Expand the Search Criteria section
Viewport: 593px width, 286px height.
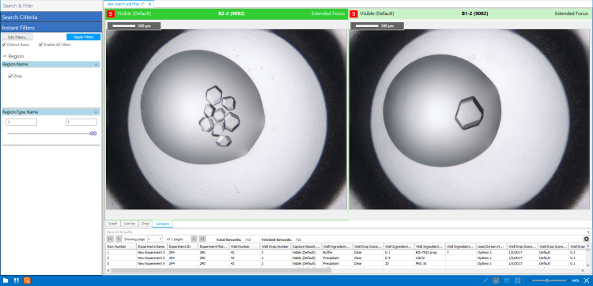51,17
